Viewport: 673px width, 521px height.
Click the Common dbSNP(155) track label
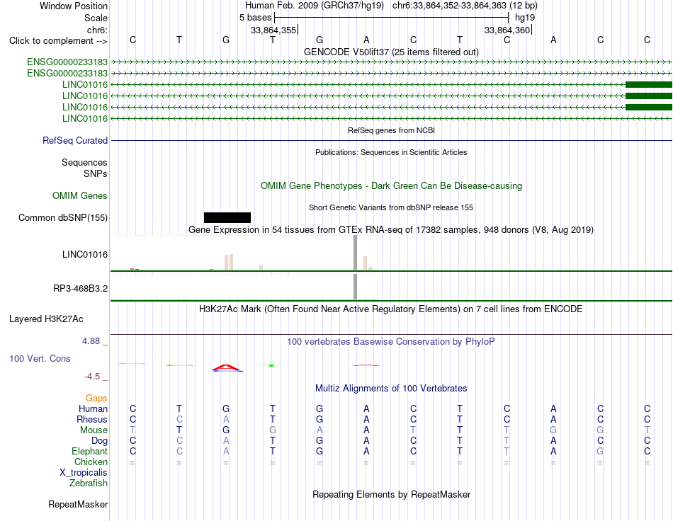click(x=63, y=217)
